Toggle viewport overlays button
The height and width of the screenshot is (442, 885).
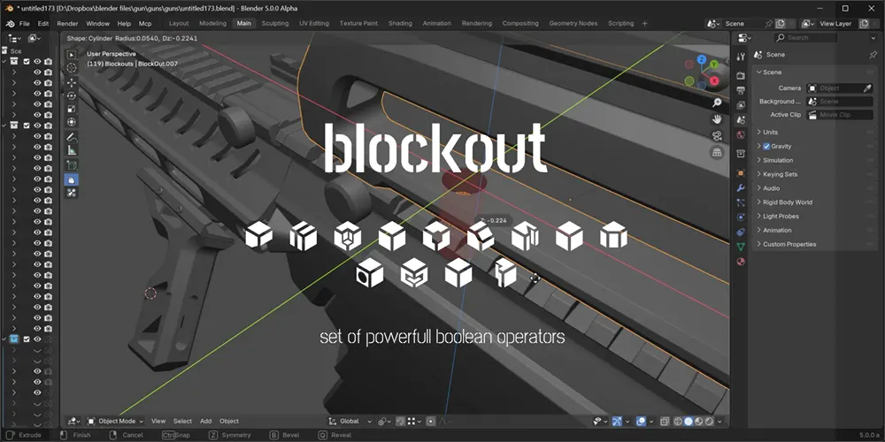coord(641,421)
